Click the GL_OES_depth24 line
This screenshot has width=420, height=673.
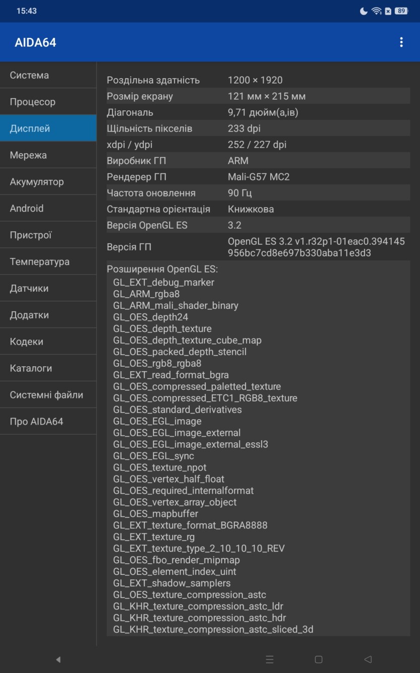(x=150, y=317)
